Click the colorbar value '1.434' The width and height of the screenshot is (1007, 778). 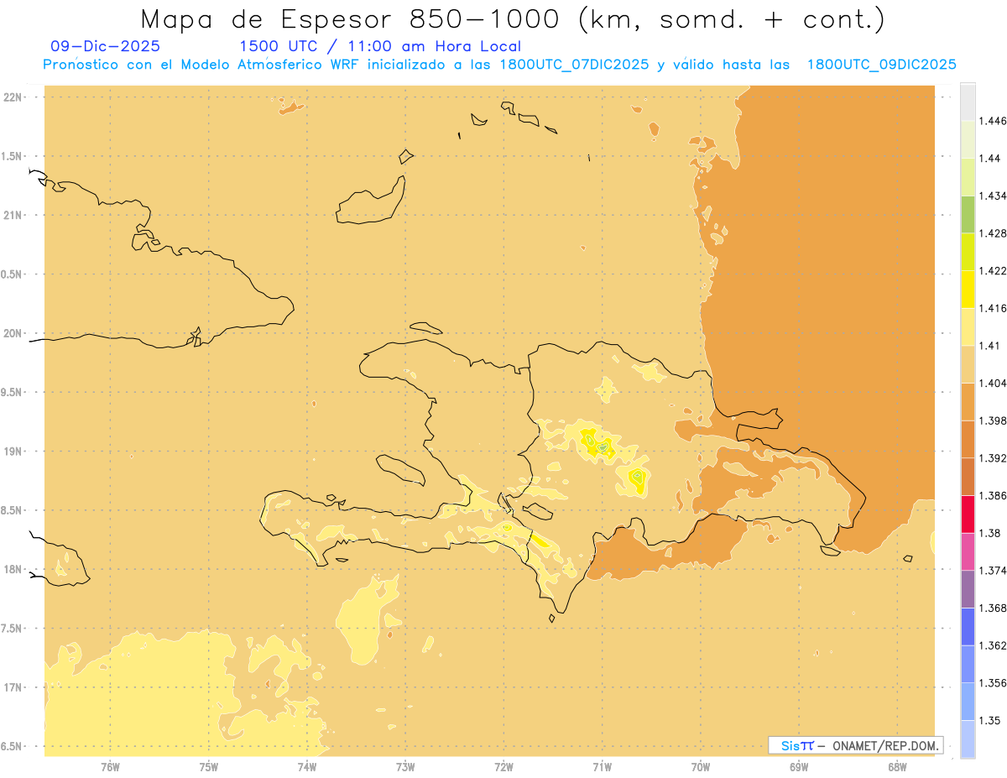(992, 196)
